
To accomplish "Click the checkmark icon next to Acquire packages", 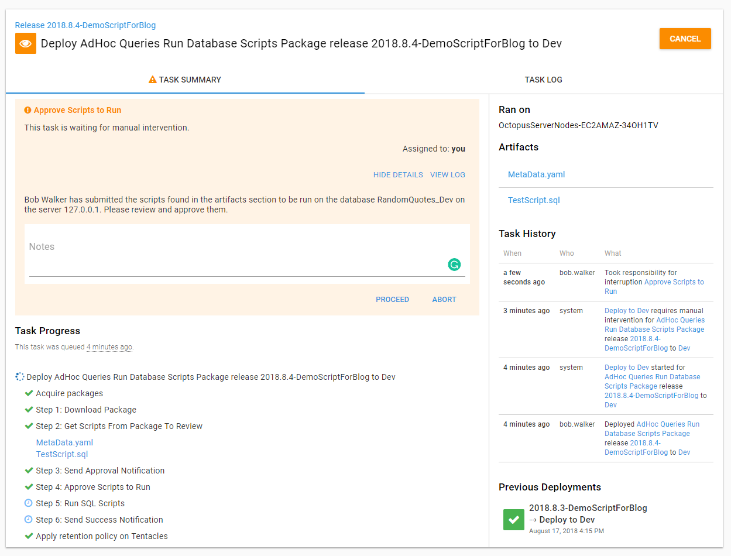I will (29, 393).
